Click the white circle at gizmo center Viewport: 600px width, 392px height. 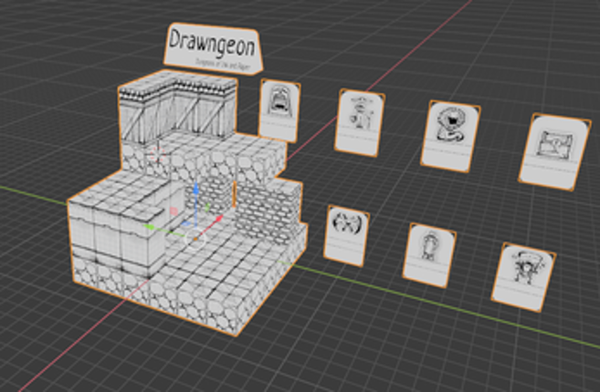pyautogui.click(x=195, y=239)
